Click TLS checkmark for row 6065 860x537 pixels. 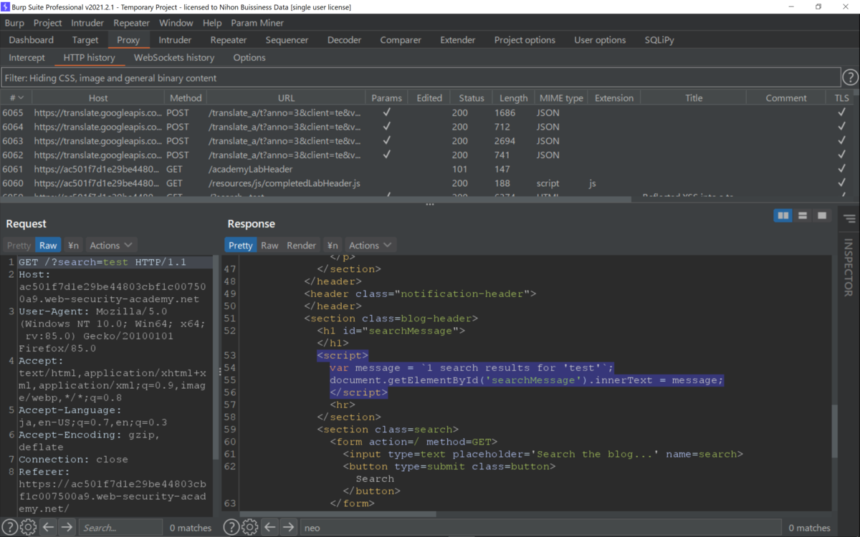click(x=841, y=112)
